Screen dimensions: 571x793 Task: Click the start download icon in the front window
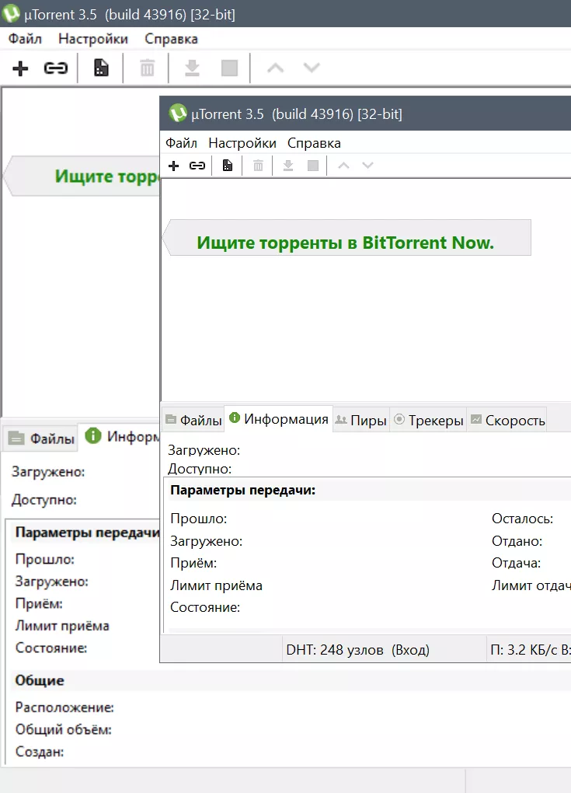(x=288, y=166)
